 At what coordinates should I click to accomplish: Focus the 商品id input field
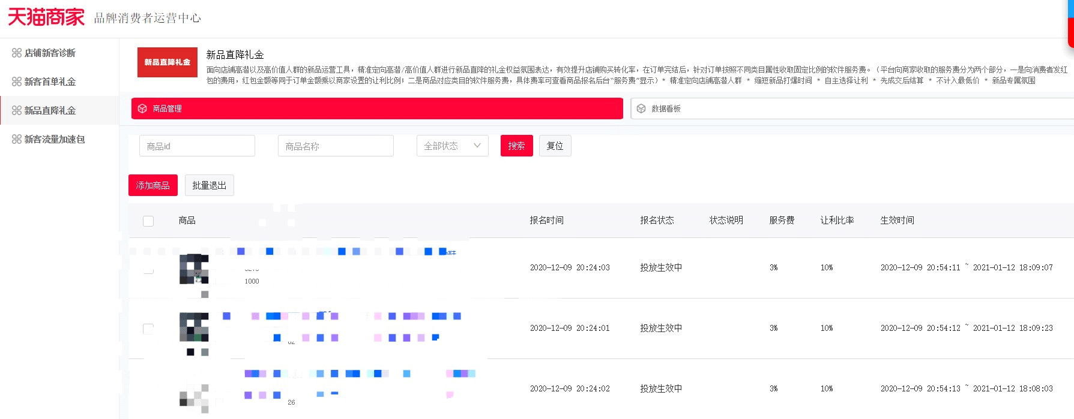pyautogui.click(x=197, y=146)
